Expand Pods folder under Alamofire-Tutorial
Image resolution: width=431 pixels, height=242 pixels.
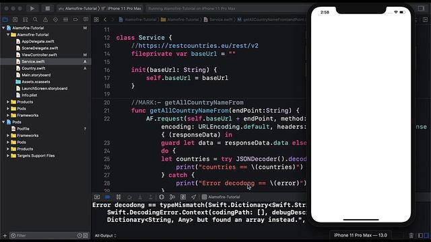coord(8,109)
